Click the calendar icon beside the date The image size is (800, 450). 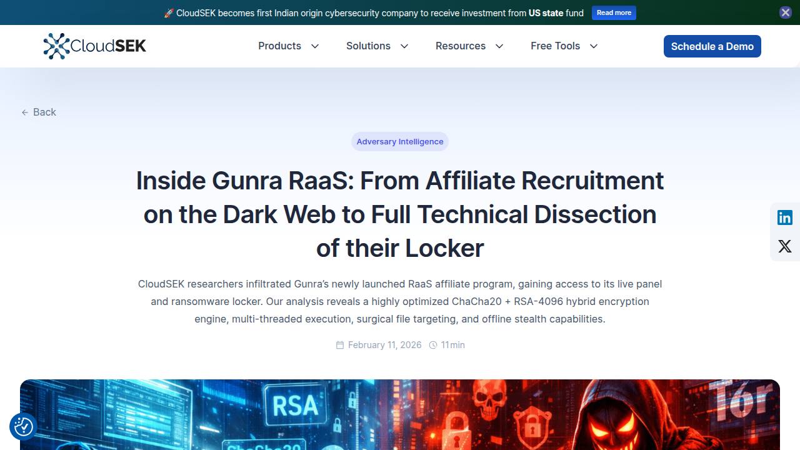340,345
